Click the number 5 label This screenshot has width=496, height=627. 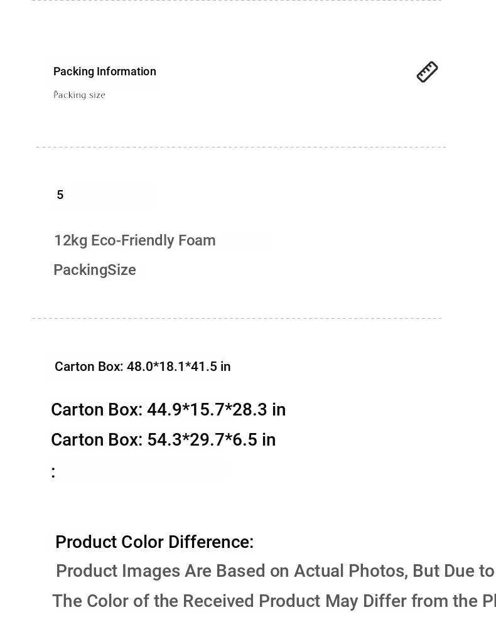[x=60, y=195]
